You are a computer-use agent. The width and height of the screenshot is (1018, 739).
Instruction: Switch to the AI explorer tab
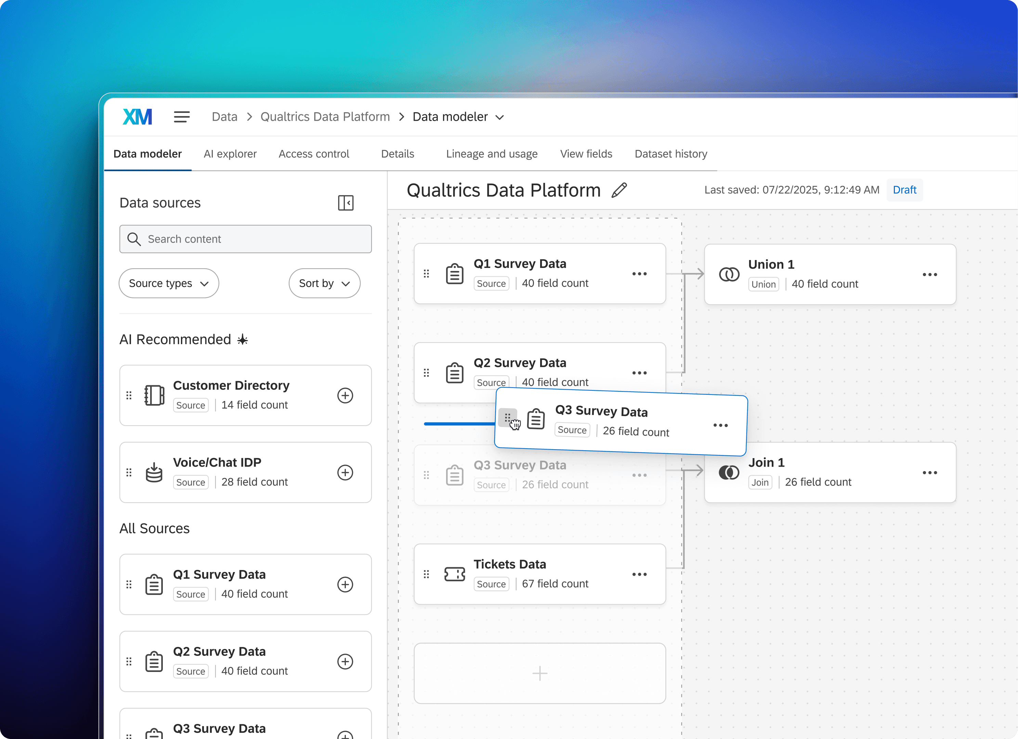[x=230, y=154]
